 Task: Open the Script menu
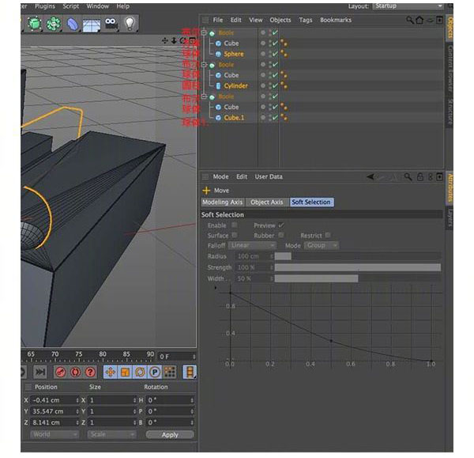coord(71,6)
